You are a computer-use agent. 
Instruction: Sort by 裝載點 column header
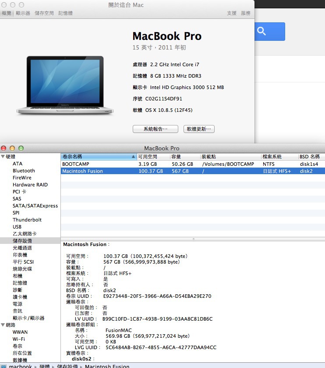click(x=230, y=157)
